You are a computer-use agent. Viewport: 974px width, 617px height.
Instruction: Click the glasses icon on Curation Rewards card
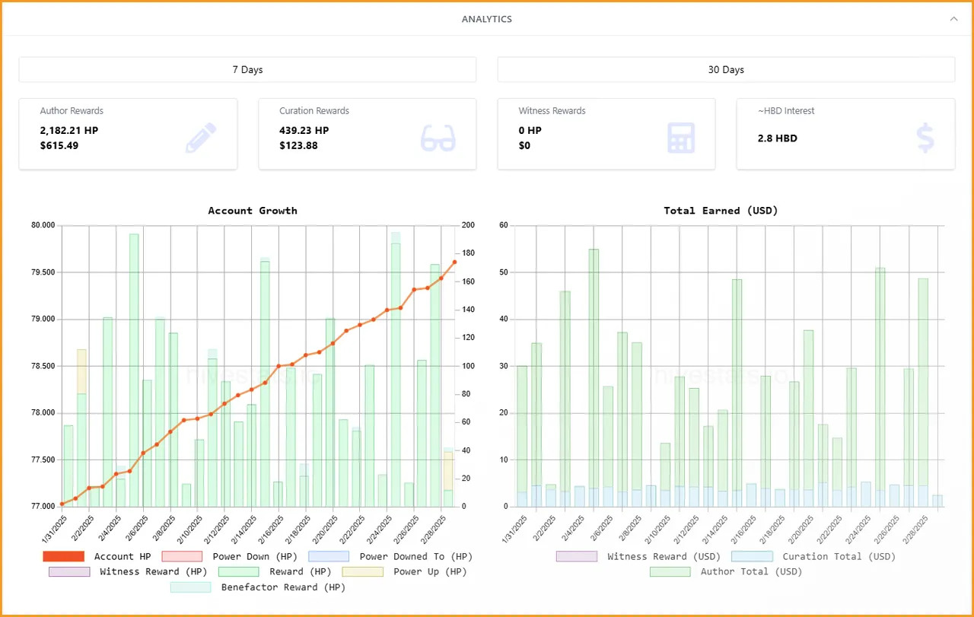(438, 138)
